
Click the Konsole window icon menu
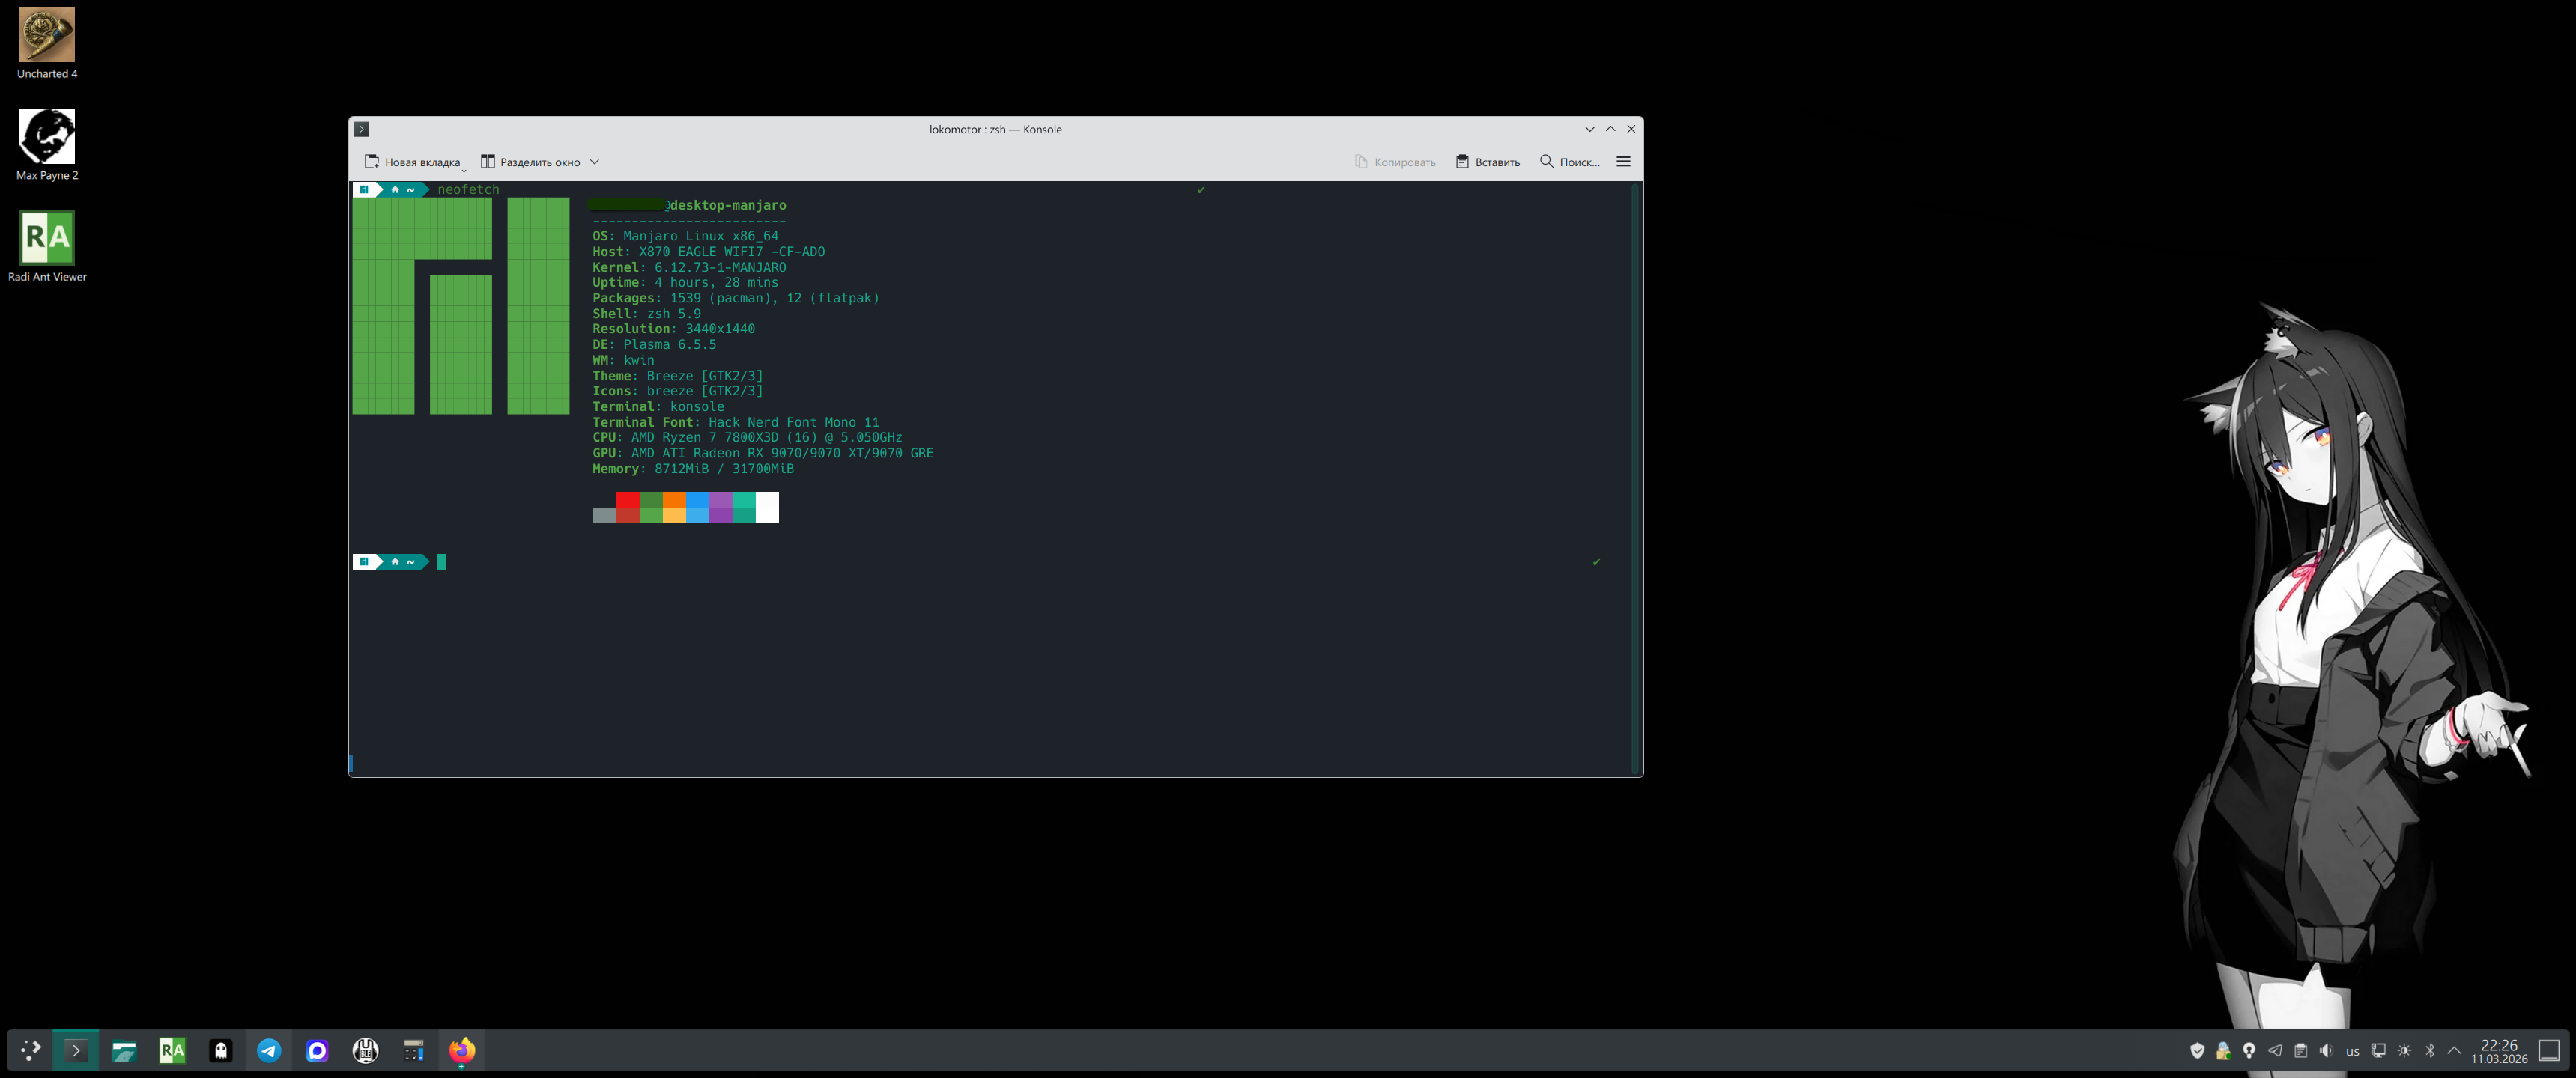click(362, 129)
